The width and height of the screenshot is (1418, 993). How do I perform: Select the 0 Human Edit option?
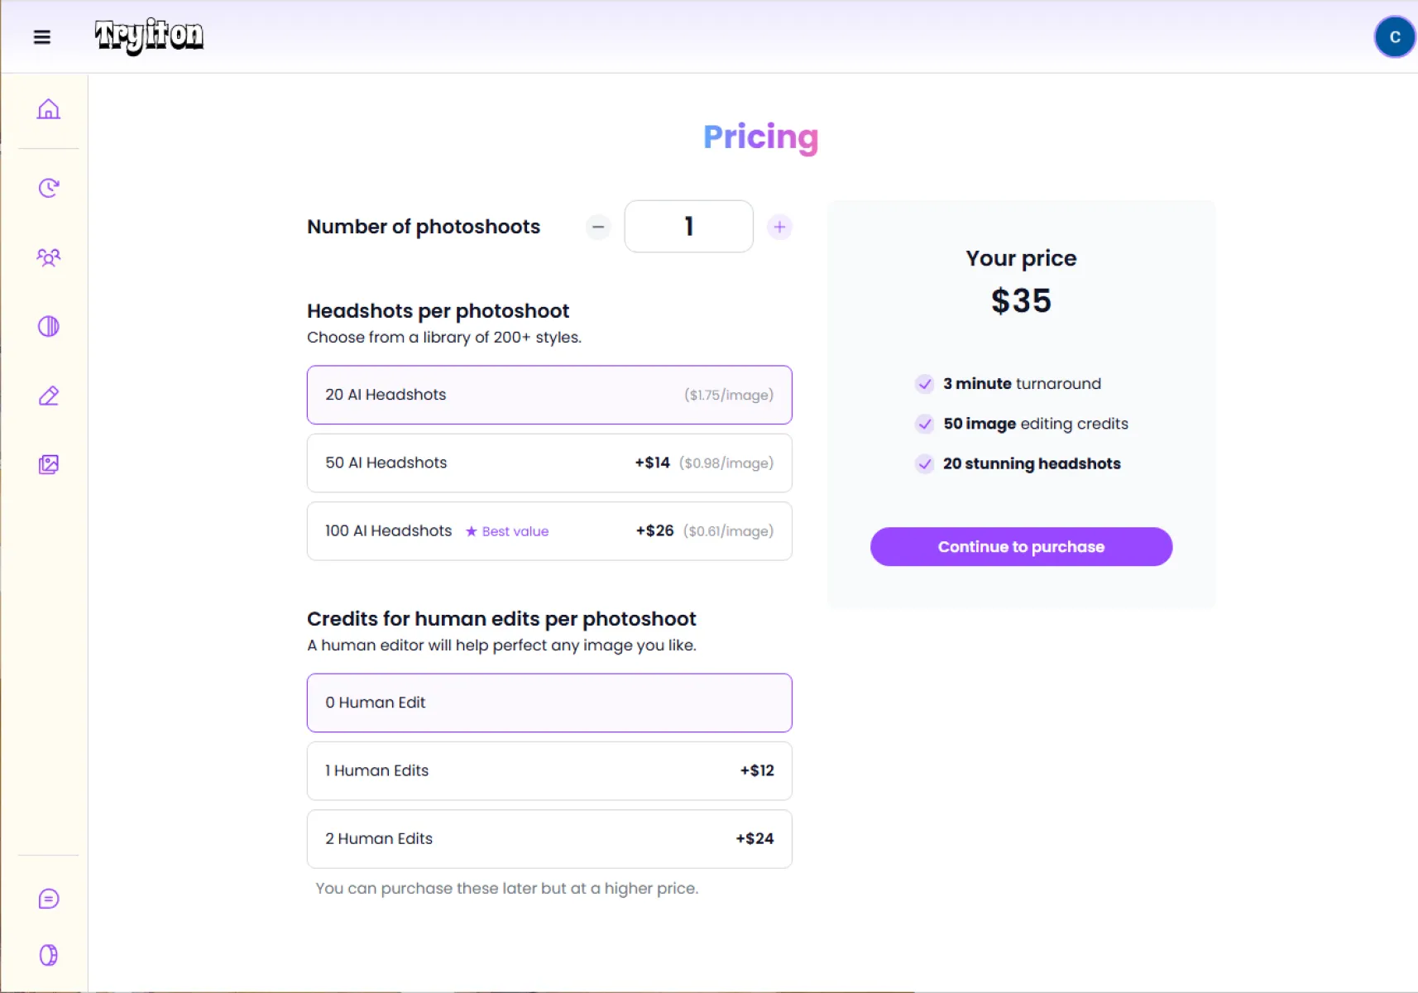[549, 703]
